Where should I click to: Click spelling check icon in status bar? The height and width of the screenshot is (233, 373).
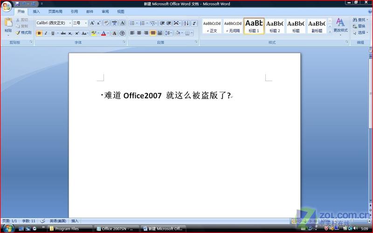pos(43,221)
